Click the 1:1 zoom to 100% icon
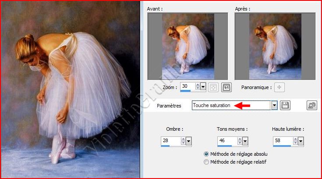 (x=226, y=87)
